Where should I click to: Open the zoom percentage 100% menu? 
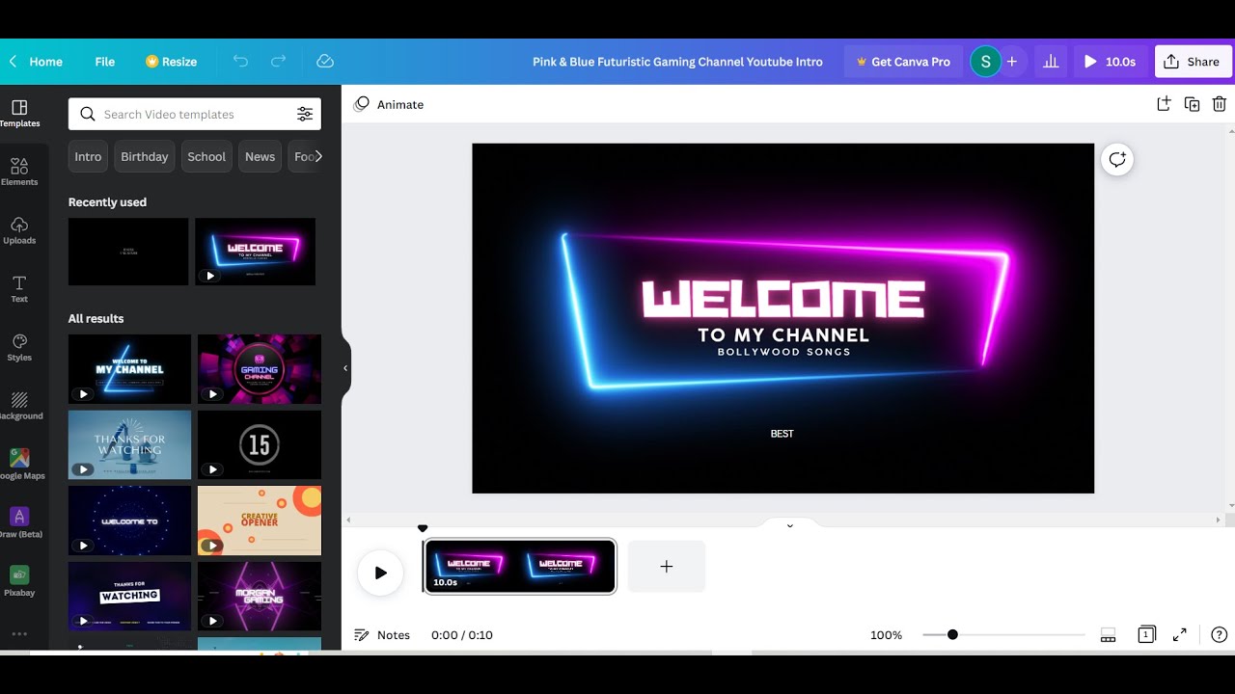coord(886,635)
